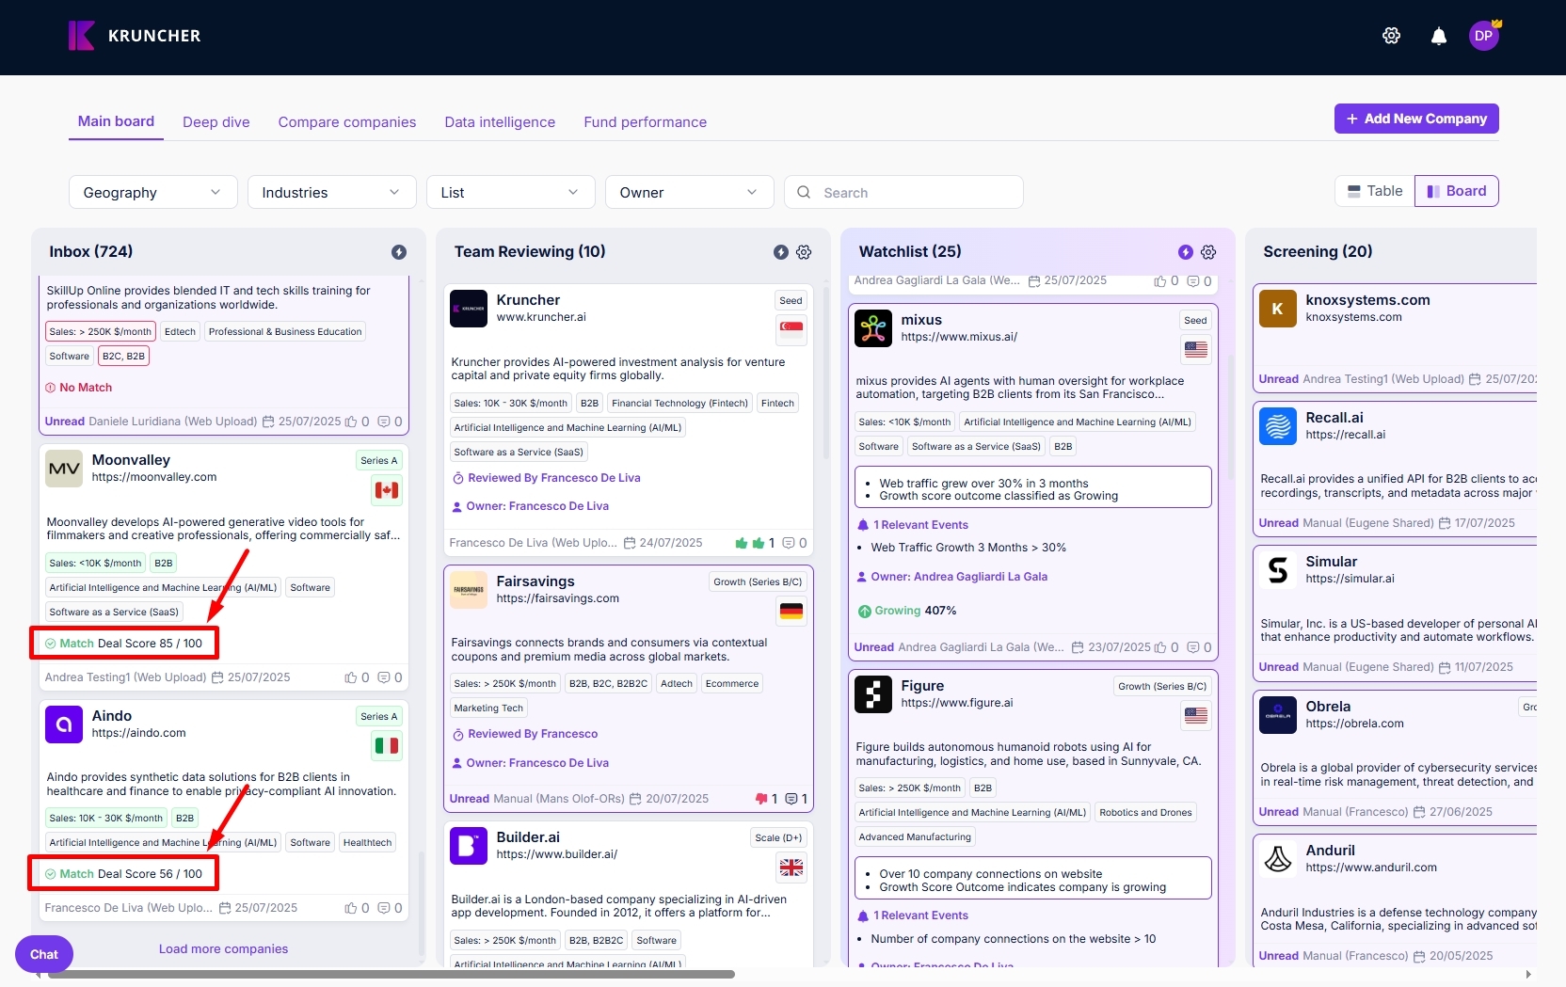Click the Kruncher logo
The height and width of the screenshot is (987, 1566).
[x=135, y=36]
